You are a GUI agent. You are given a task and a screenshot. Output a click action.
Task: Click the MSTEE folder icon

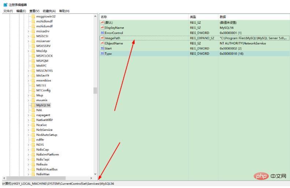click(x=33, y=85)
